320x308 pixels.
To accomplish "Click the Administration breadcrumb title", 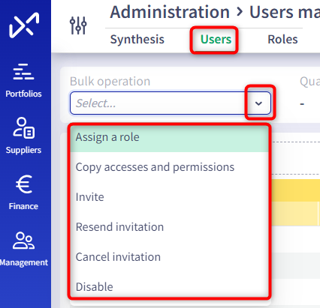I will point(170,12).
